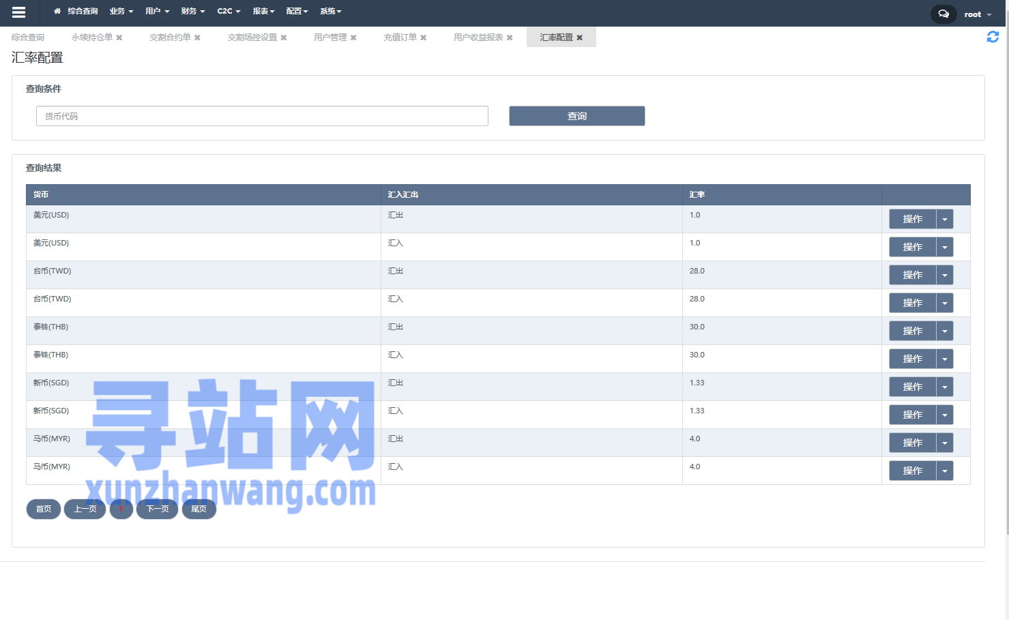This screenshot has width=1009, height=620.
Task: Open the chat messages icon
Action: [944, 14]
